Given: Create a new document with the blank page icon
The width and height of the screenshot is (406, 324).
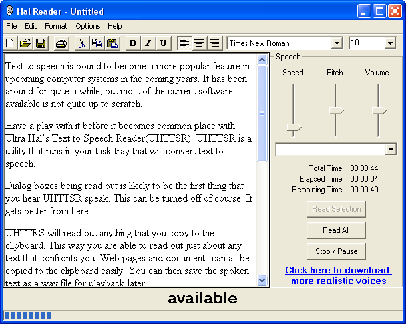Looking at the screenshot, I should [x=10, y=43].
